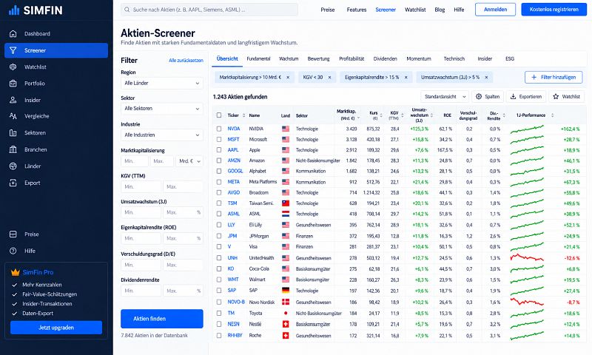
Task: Click the UNH 1J-Performance sparkline chart
Action: [x=527, y=258]
